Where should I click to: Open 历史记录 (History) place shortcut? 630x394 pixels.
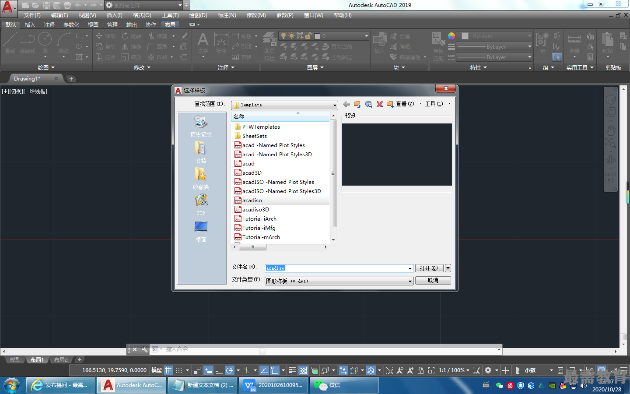(201, 126)
